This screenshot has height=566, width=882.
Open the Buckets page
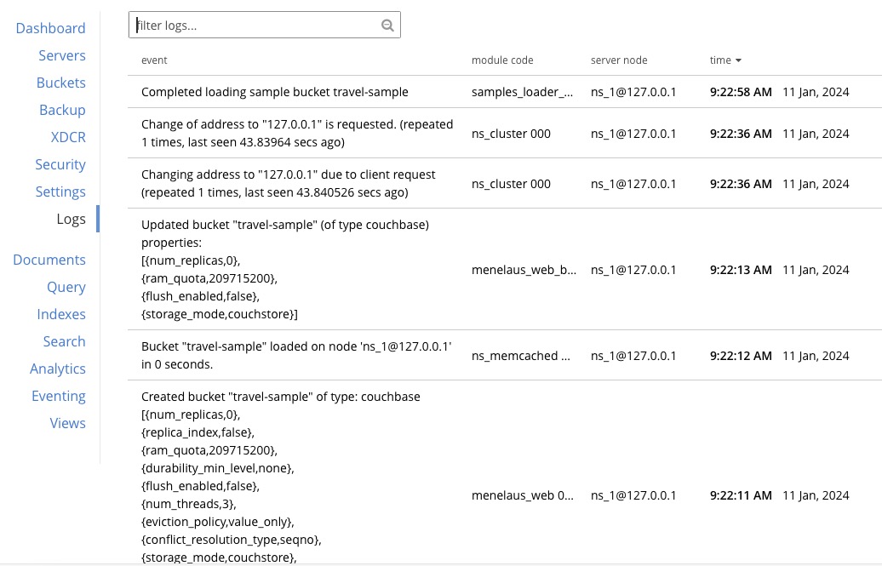[x=60, y=83]
